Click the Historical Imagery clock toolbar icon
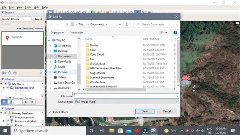 point(92,12)
